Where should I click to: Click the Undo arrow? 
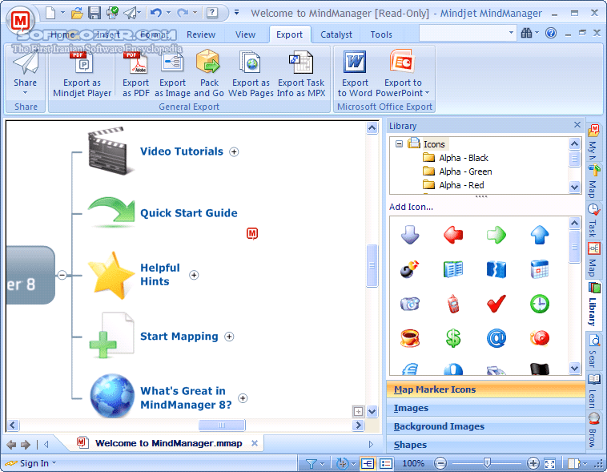click(x=155, y=13)
